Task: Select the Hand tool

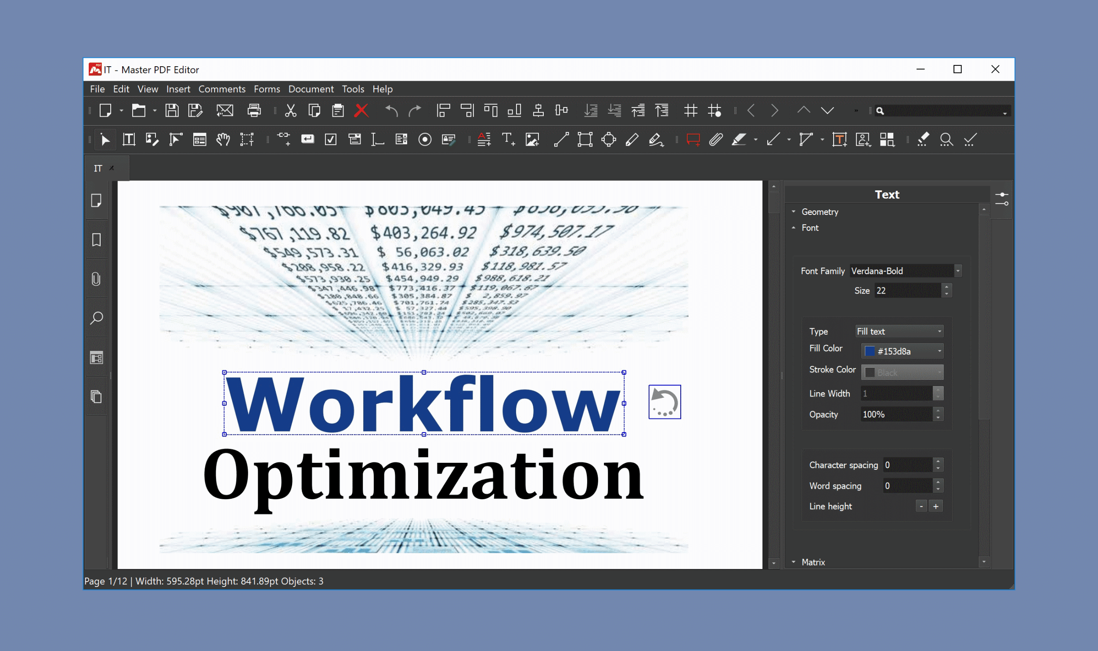Action: [x=223, y=140]
